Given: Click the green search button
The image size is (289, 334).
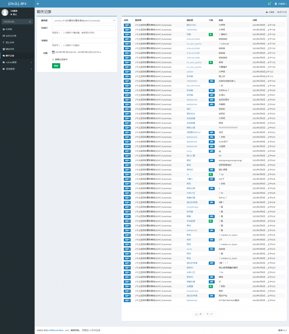Looking at the screenshot, I should point(56,65).
